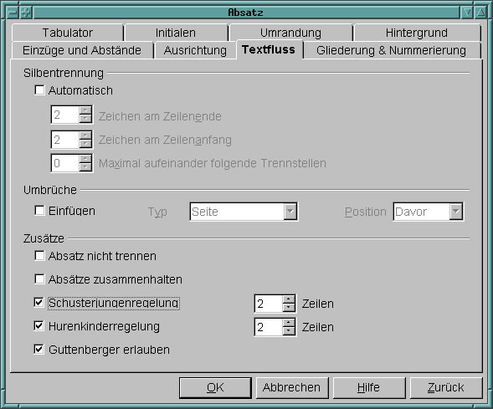This screenshot has width=493, height=409.
Task: Focus the Hurenkinderregelung Zeilen number field
Action: pos(269,327)
